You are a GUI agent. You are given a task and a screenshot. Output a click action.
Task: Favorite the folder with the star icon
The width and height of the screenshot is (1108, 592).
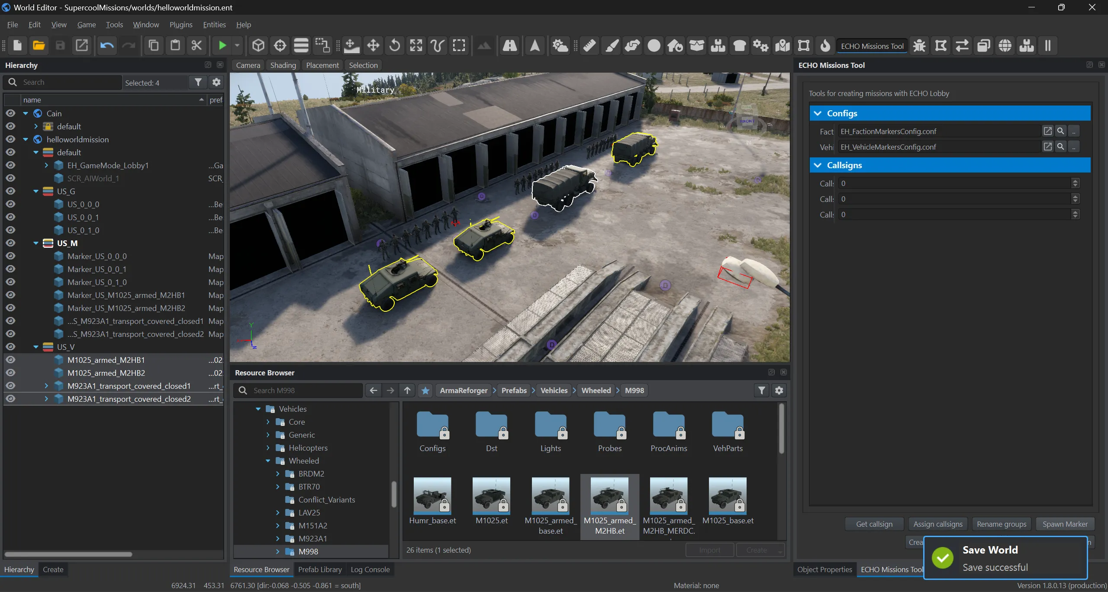coord(425,390)
